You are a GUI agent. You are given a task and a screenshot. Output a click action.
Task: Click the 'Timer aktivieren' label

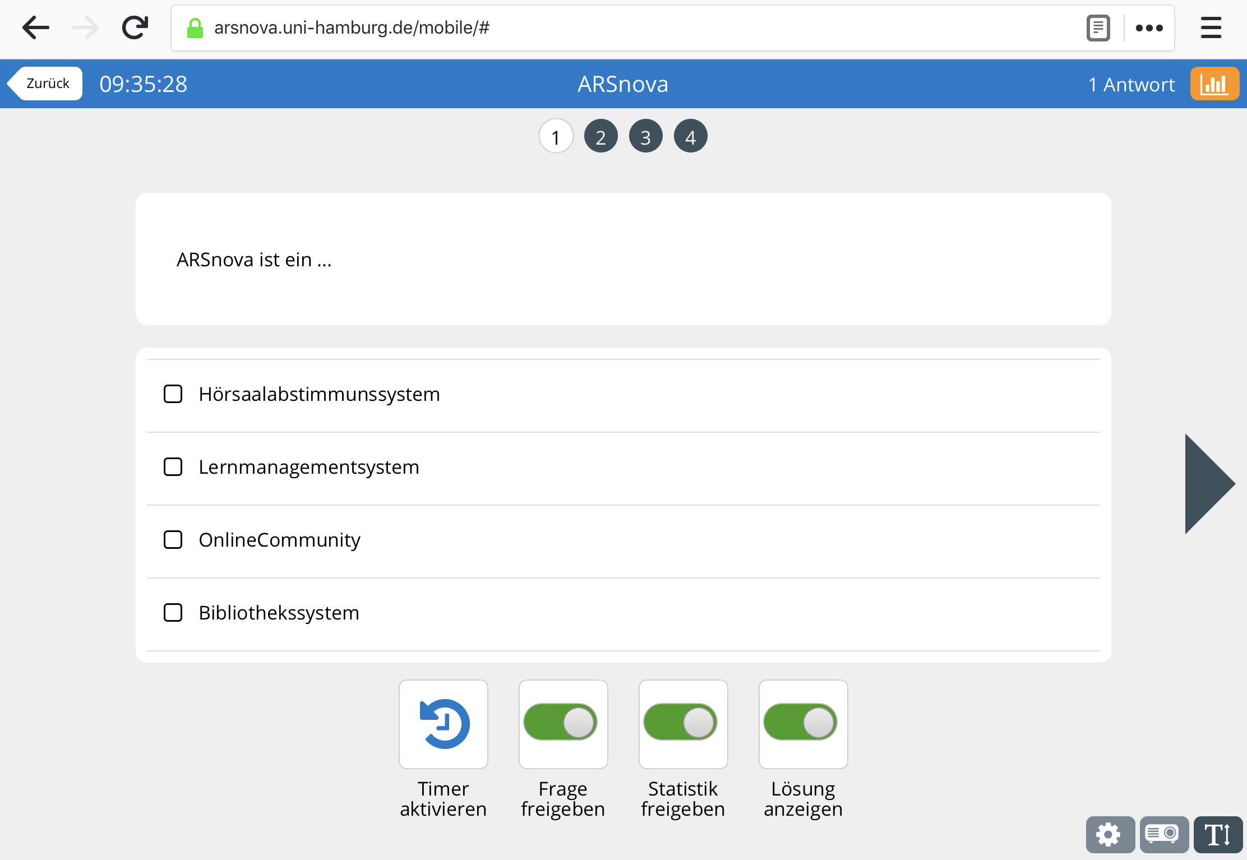[444, 799]
